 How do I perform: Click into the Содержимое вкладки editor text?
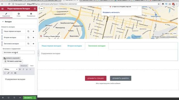coord(15,79)
